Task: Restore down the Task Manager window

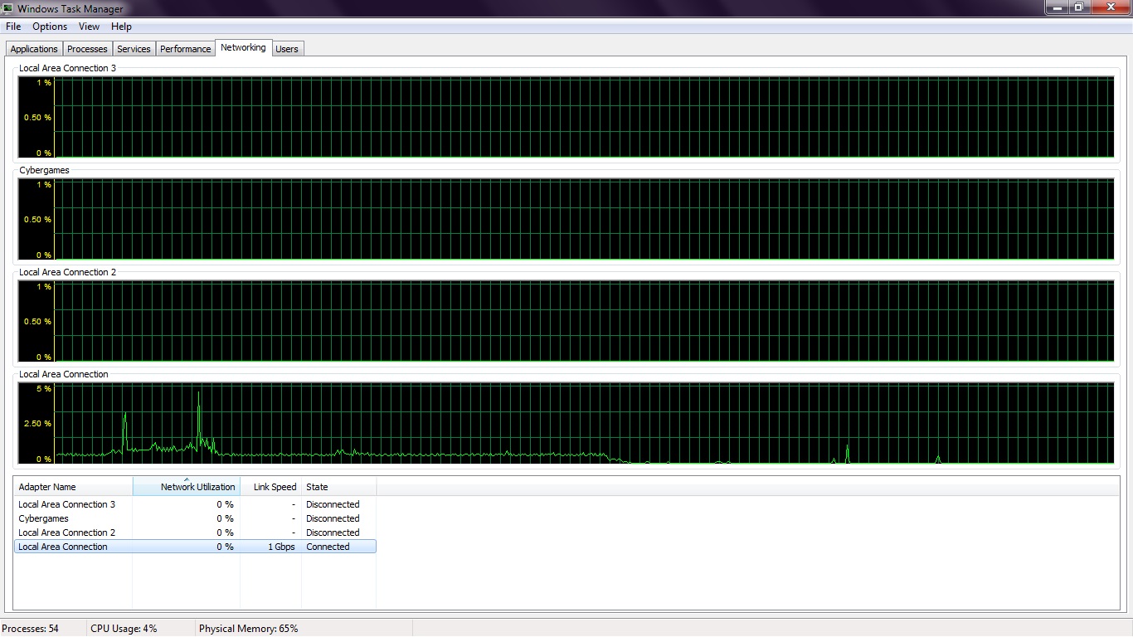Action: pos(1078,7)
